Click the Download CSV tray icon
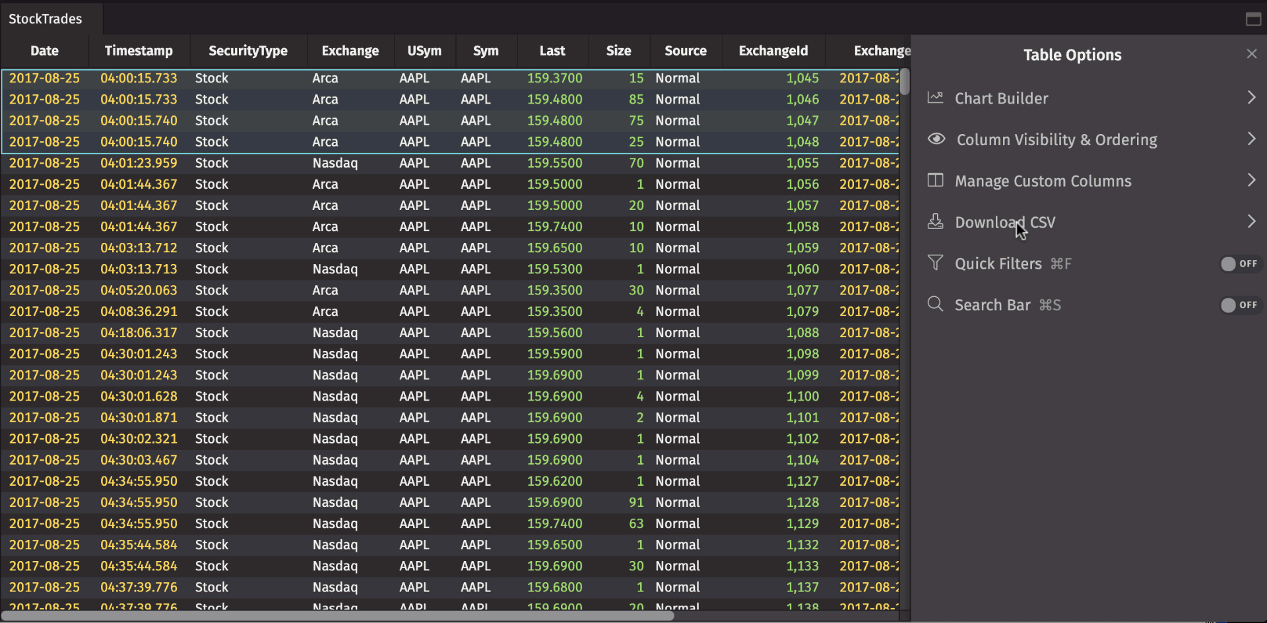 tap(935, 222)
